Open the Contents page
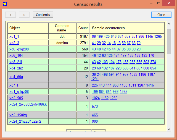 point(43,15)
